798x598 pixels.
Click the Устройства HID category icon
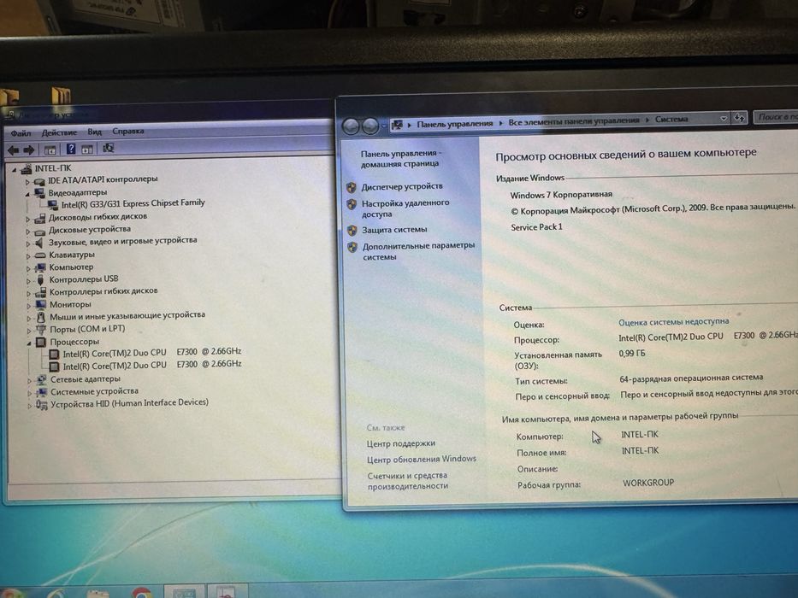(x=42, y=405)
